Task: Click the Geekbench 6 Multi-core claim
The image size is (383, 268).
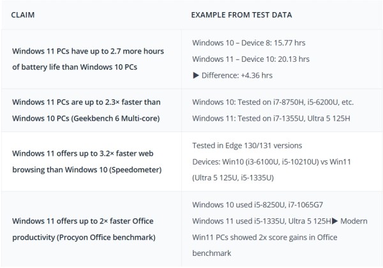Action: coord(86,110)
